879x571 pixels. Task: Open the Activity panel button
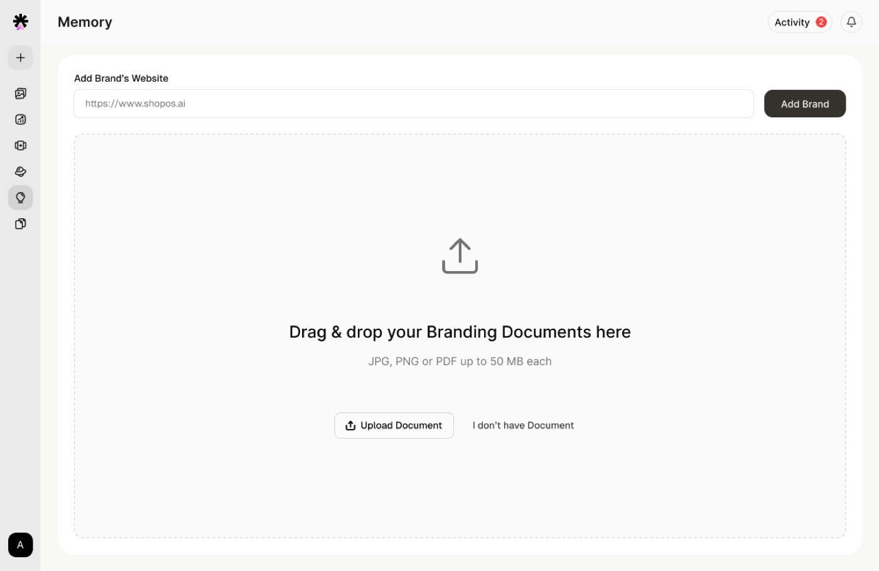(x=800, y=22)
